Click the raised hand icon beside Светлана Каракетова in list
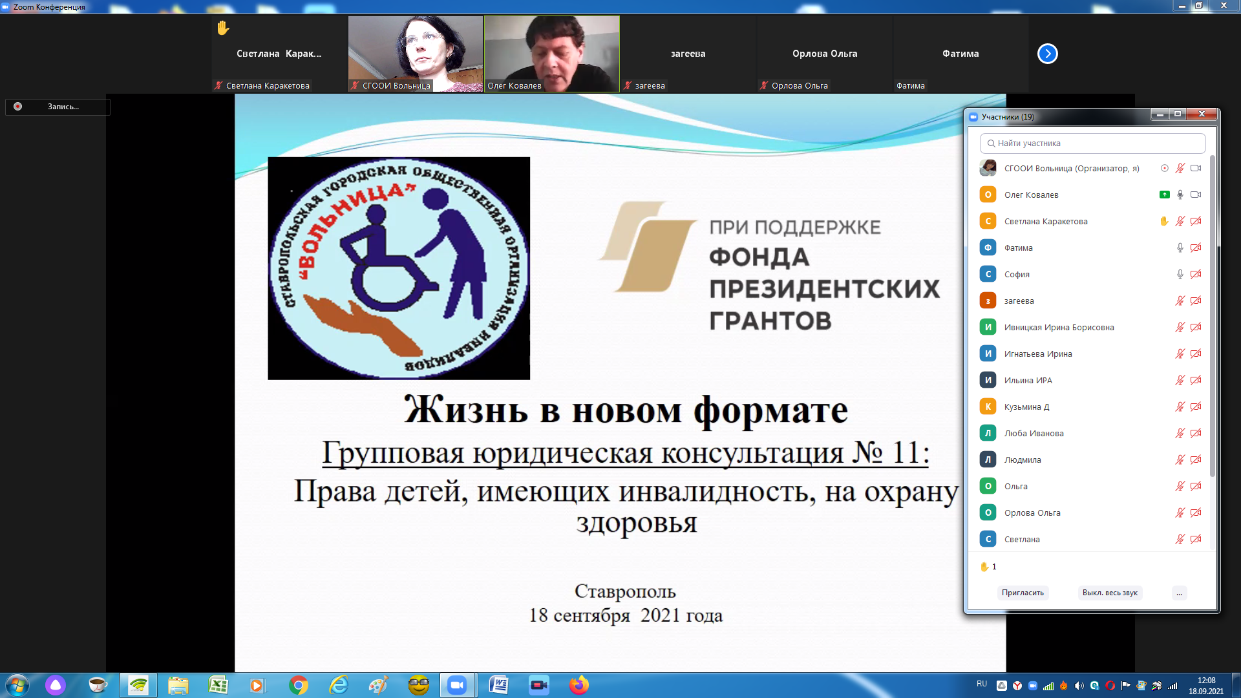Image resolution: width=1241 pixels, height=698 pixels. [x=1164, y=221]
